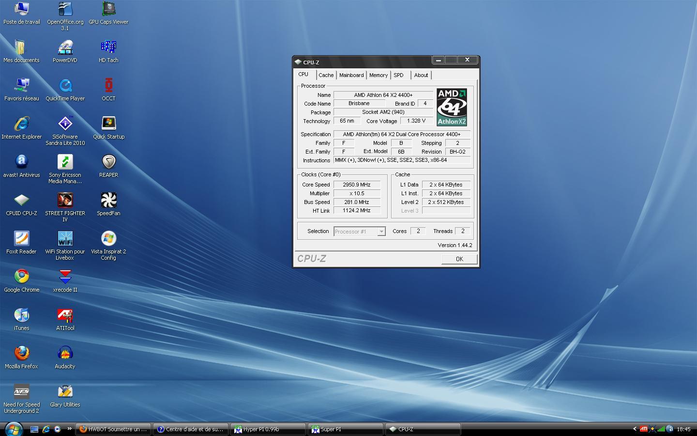Image resolution: width=697 pixels, height=436 pixels.
Task: Switch to Centre d'aide taskbar button
Action: coord(191,429)
